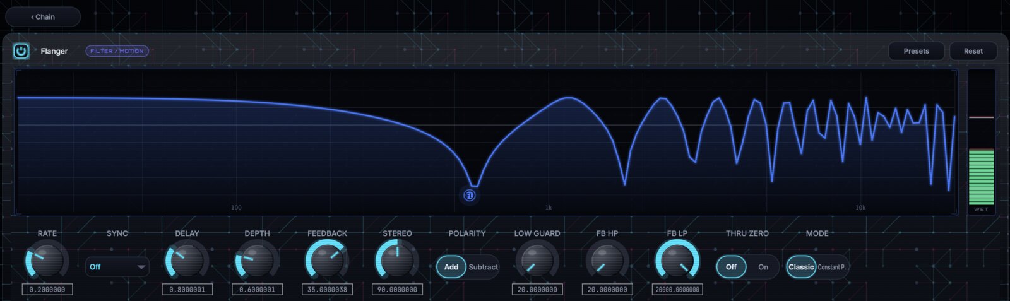Click the FB HP value field

(x=607, y=290)
